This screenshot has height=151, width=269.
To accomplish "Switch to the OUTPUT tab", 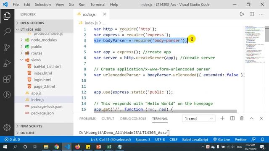I will [x=108, y=119].
